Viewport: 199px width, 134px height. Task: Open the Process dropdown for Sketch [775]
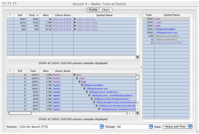tap(102, 127)
